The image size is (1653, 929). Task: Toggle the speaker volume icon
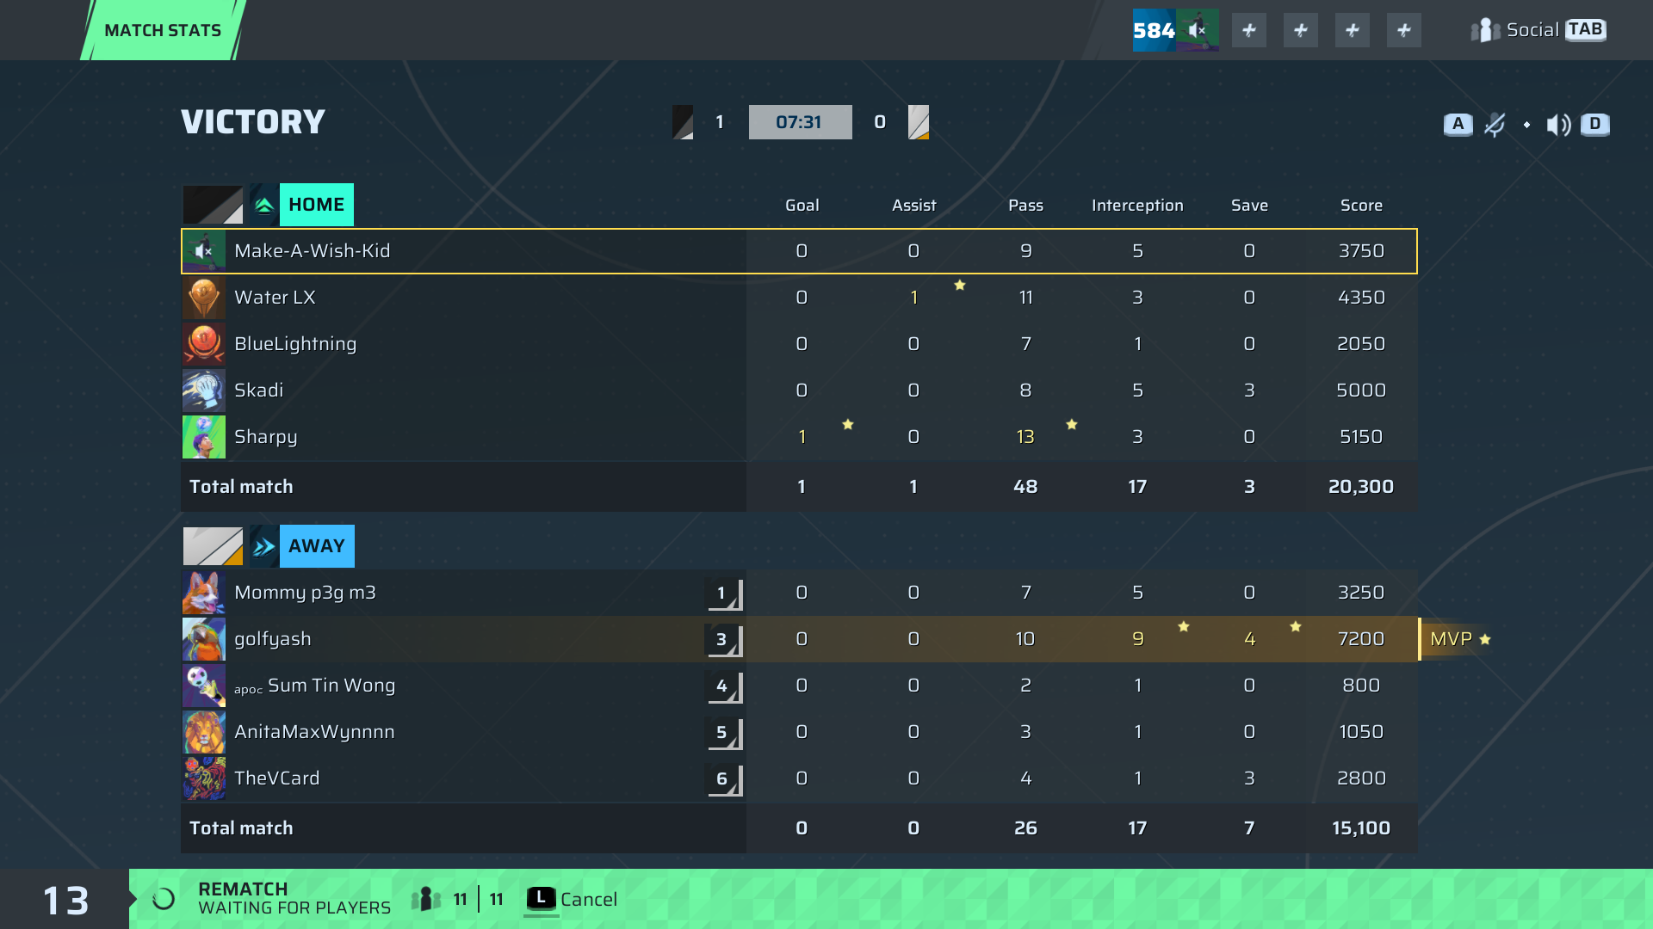(x=1558, y=125)
